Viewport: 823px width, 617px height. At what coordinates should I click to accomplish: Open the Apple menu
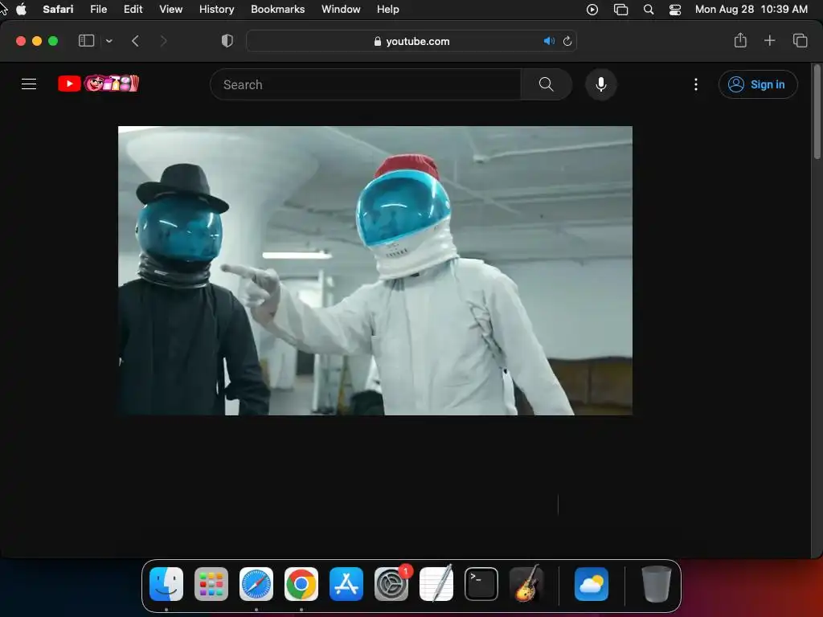point(21,10)
